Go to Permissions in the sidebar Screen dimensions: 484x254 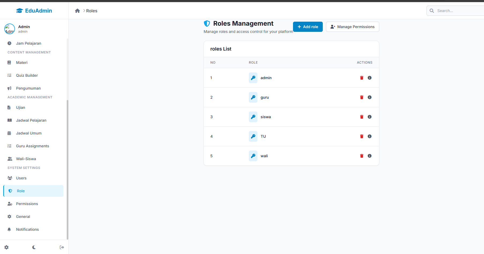pos(27,204)
